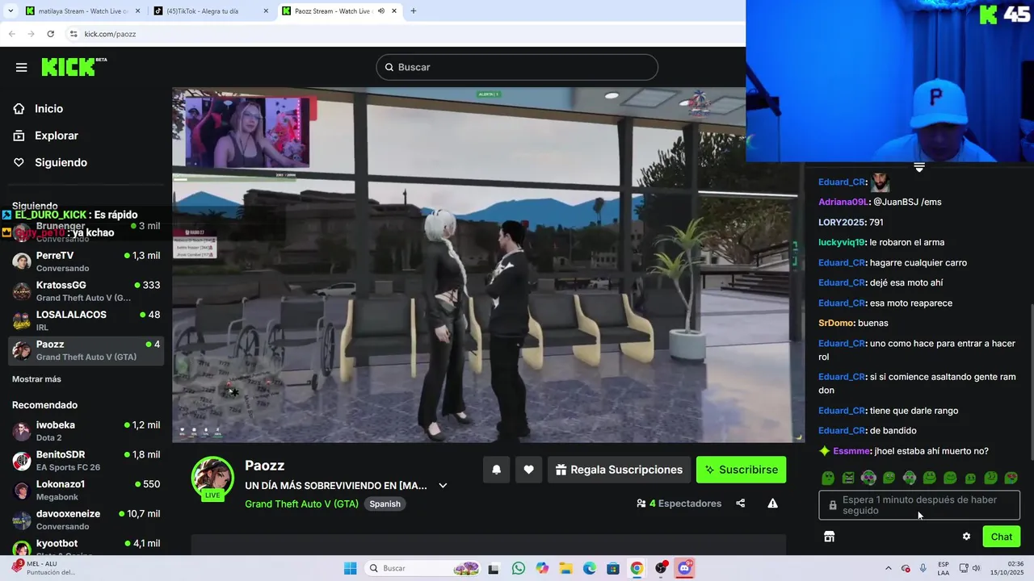Pick the angry square green emote

848,478
